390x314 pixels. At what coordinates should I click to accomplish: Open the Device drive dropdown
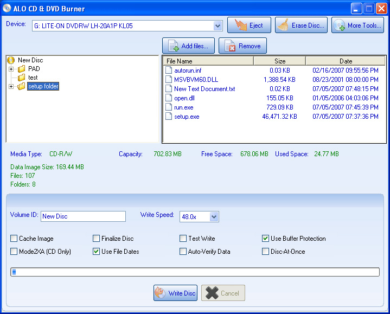point(218,25)
